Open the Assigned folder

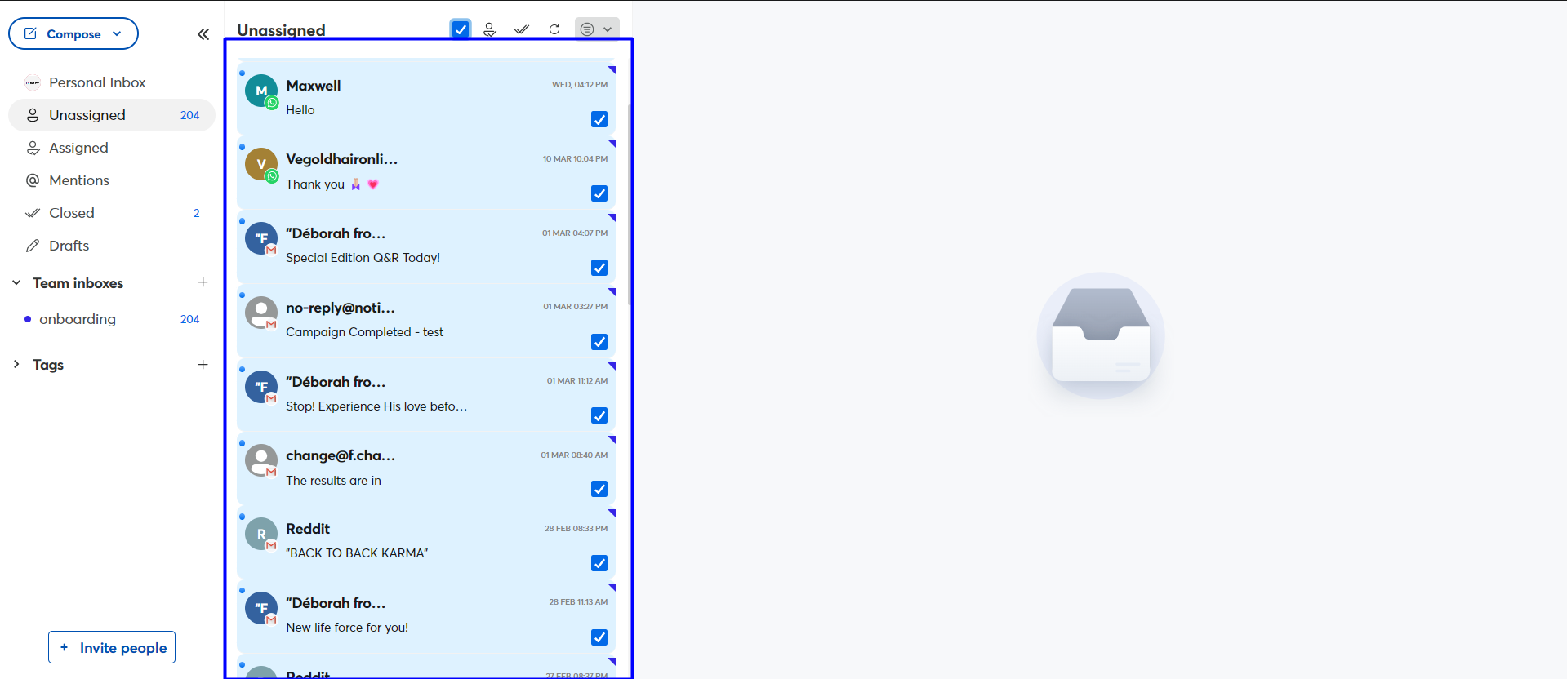(x=78, y=148)
